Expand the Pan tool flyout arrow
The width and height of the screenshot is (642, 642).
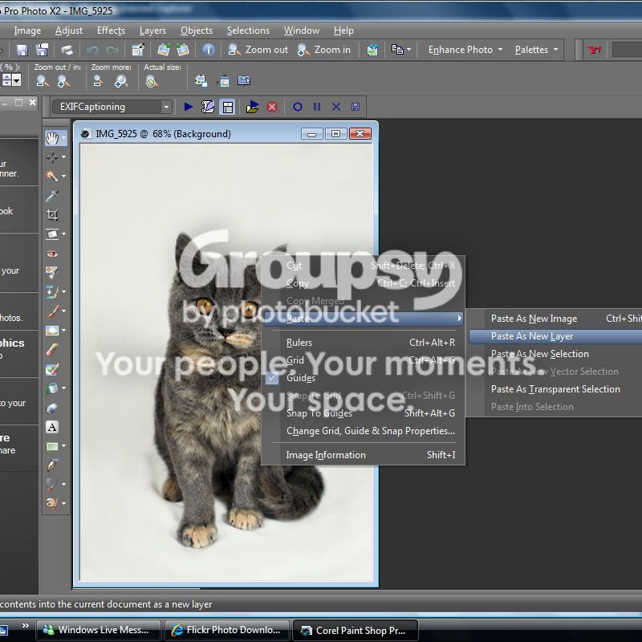(x=64, y=138)
